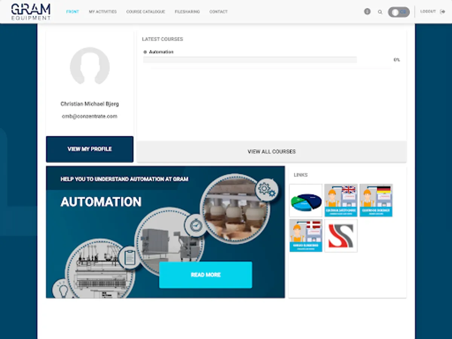The image size is (452, 339).
Task: Open the UK flag safety course link
Action: [x=341, y=200]
